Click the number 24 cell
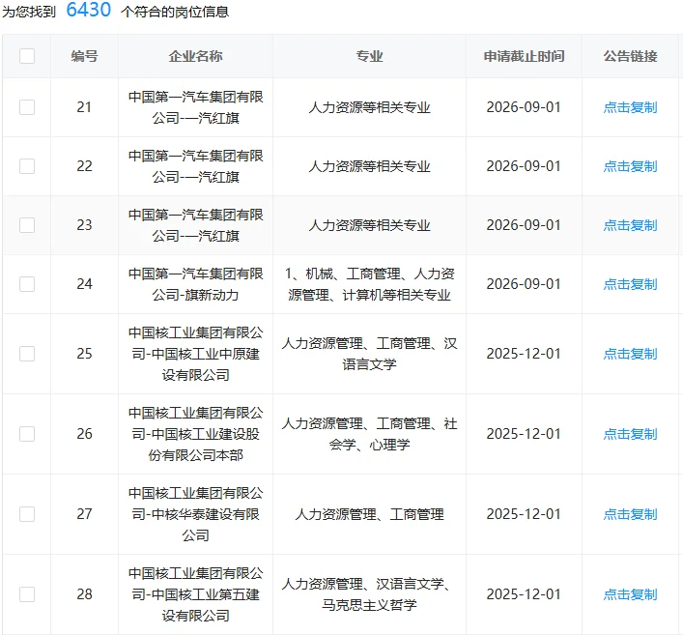This screenshot has height=635, width=683. point(84,284)
